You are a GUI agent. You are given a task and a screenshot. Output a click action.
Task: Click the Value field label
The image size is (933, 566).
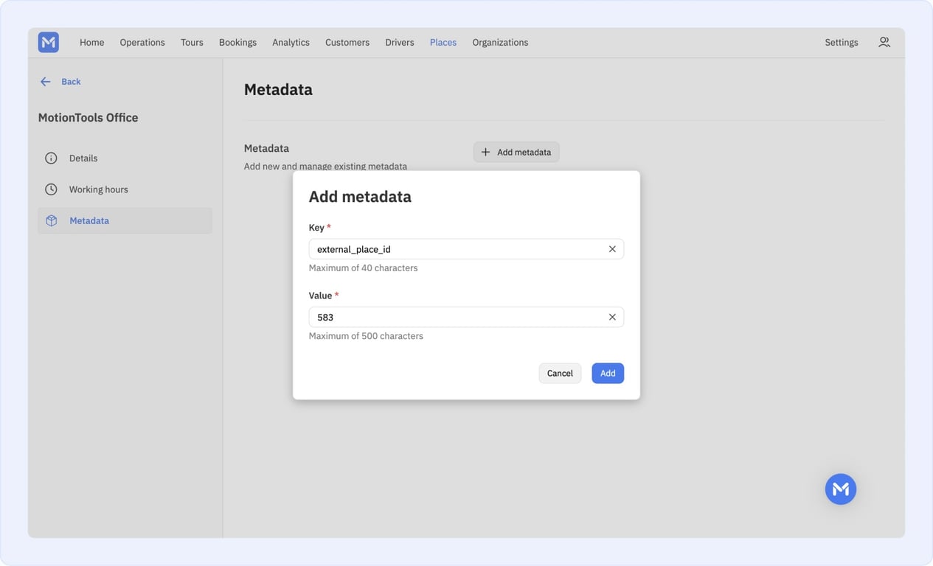(x=320, y=296)
